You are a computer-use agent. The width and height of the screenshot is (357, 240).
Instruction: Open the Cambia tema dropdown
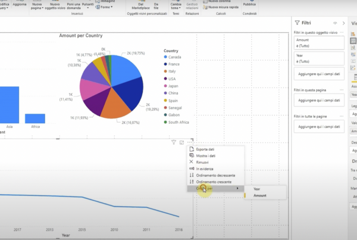click(x=176, y=6)
